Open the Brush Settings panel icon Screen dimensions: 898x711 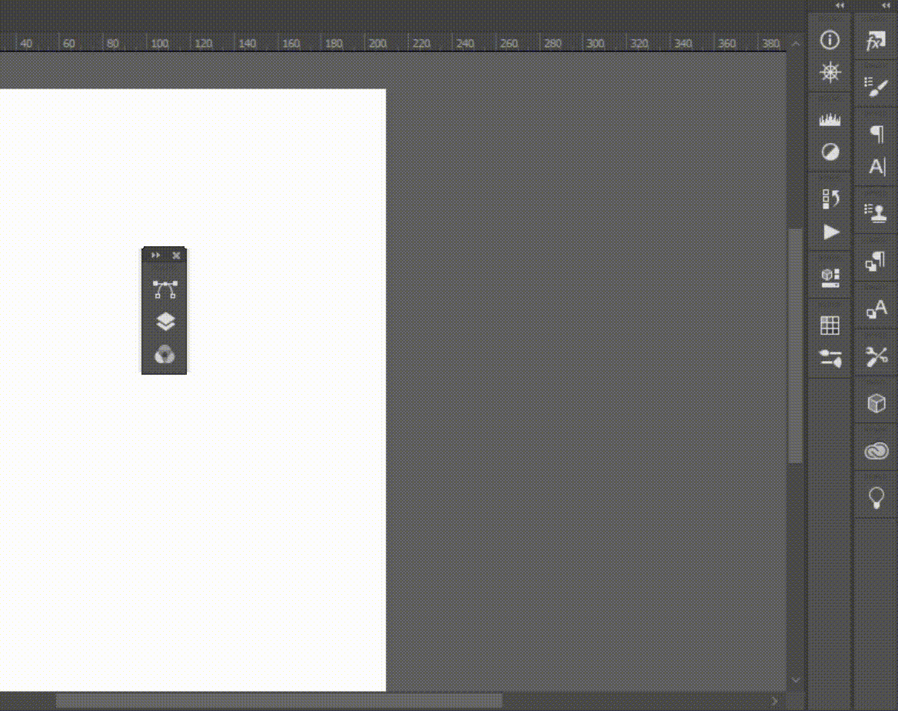876,87
